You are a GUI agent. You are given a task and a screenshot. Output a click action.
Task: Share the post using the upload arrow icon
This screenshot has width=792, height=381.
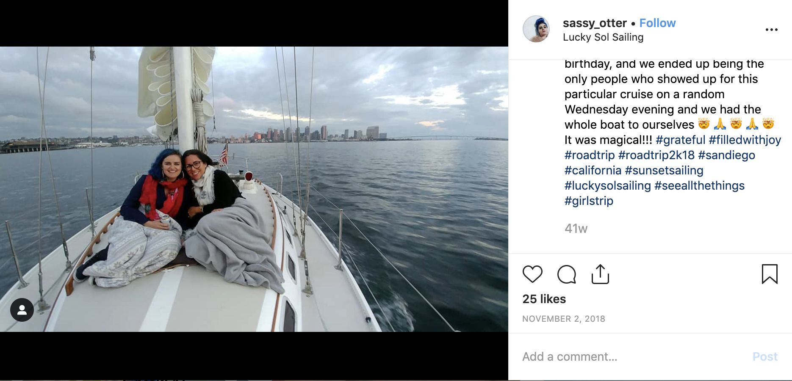(x=600, y=274)
